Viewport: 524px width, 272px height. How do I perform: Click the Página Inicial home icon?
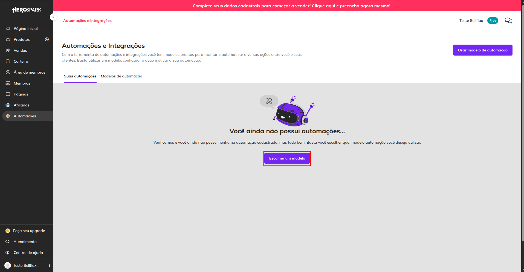pyautogui.click(x=8, y=28)
